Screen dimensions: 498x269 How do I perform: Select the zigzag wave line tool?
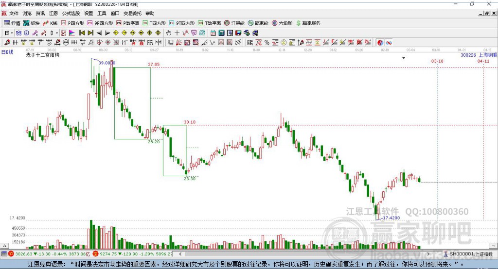(213, 43)
